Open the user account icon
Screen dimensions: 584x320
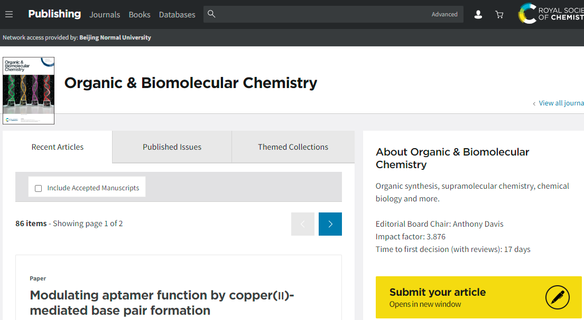[x=478, y=15]
